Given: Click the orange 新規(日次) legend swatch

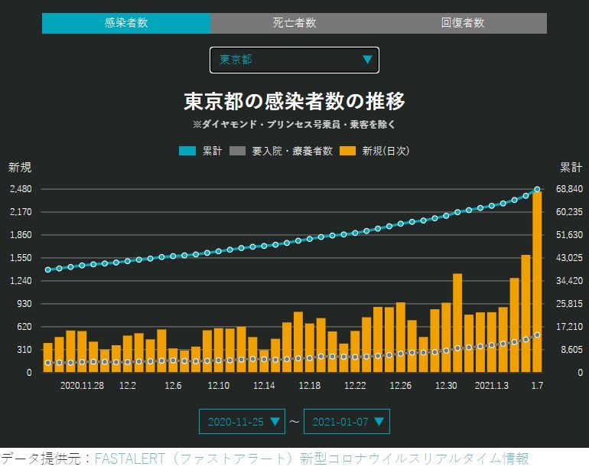Looking at the screenshot, I should [347, 151].
